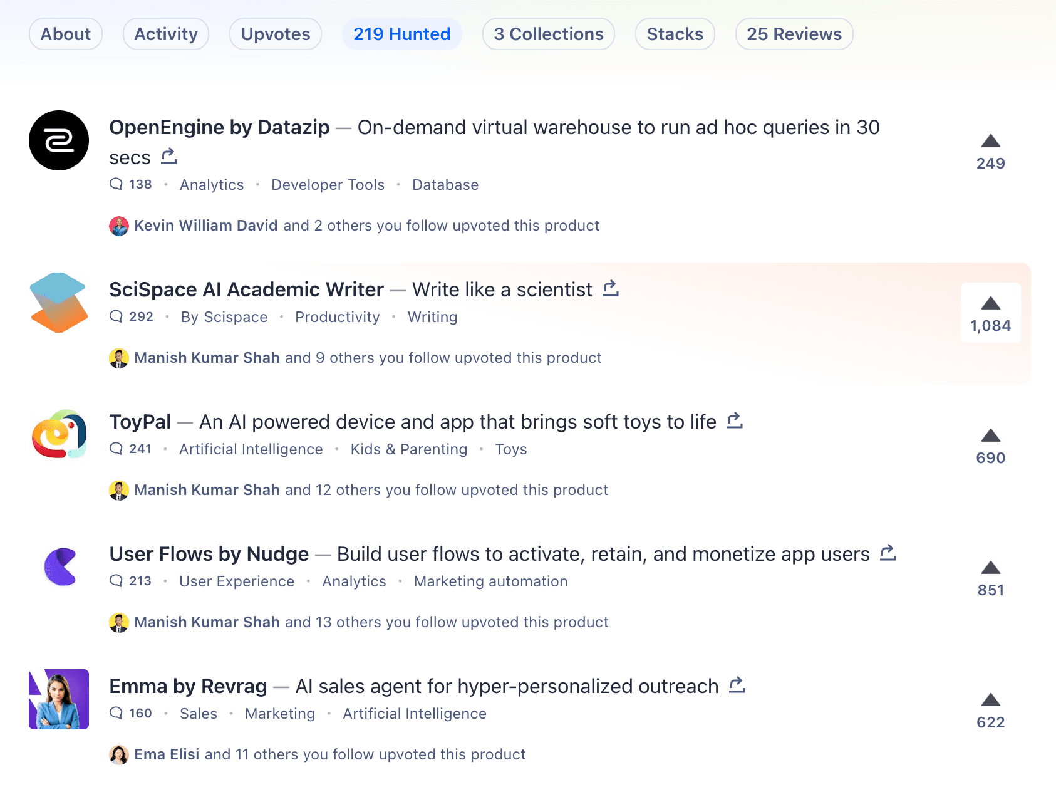
Task: Open the Writing topic
Action: pos(433,317)
